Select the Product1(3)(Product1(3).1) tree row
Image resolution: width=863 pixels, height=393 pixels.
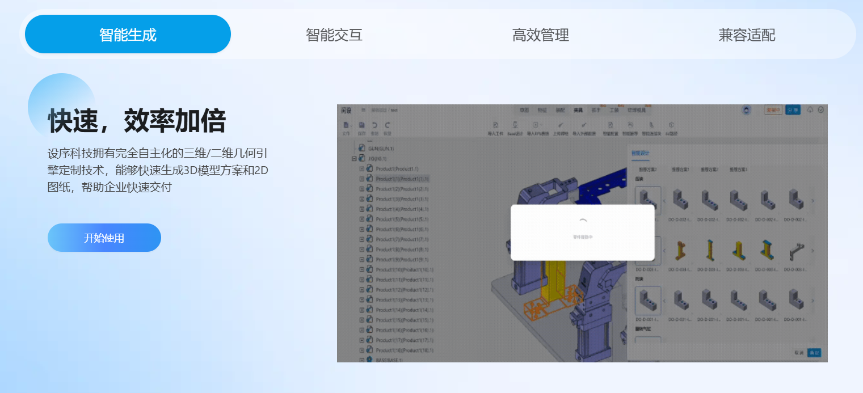click(x=402, y=199)
